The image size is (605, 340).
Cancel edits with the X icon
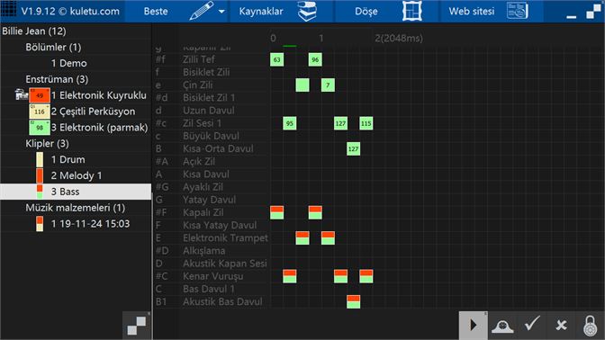click(561, 326)
